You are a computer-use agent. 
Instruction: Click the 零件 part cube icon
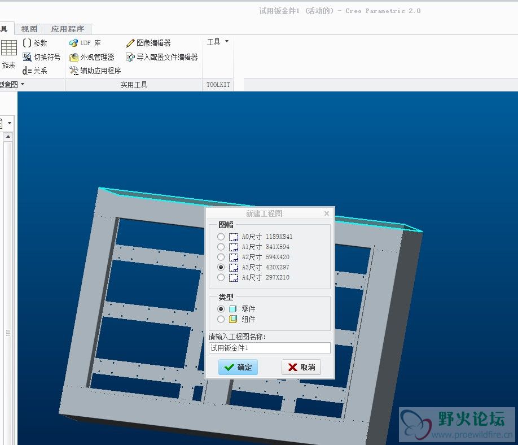click(x=233, y=309)
